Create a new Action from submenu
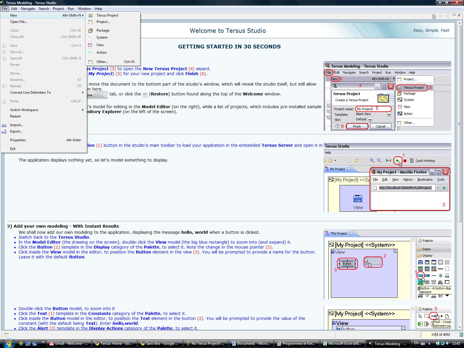The height and width of the screenshot is (348, 464). tap(101, 52)
